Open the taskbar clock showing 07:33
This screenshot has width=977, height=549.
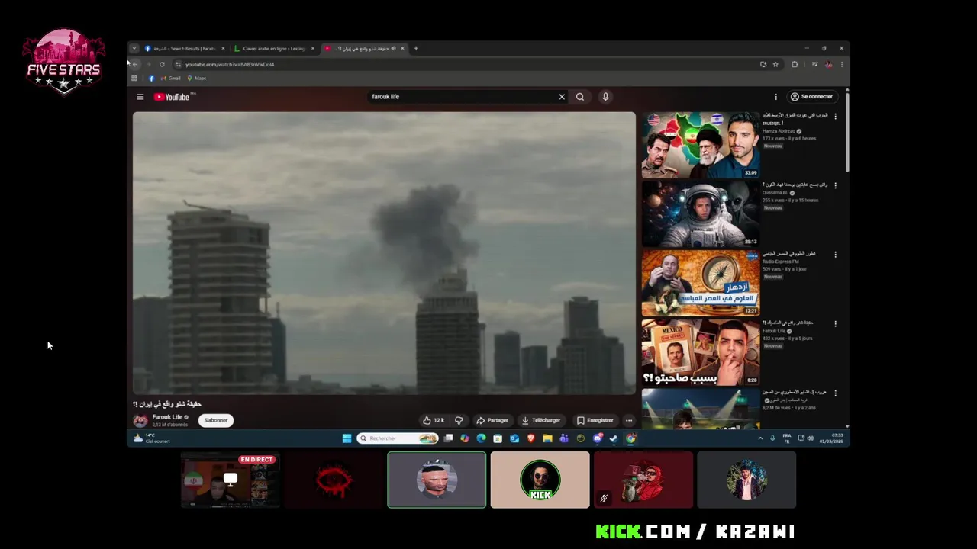coord(832,438)
